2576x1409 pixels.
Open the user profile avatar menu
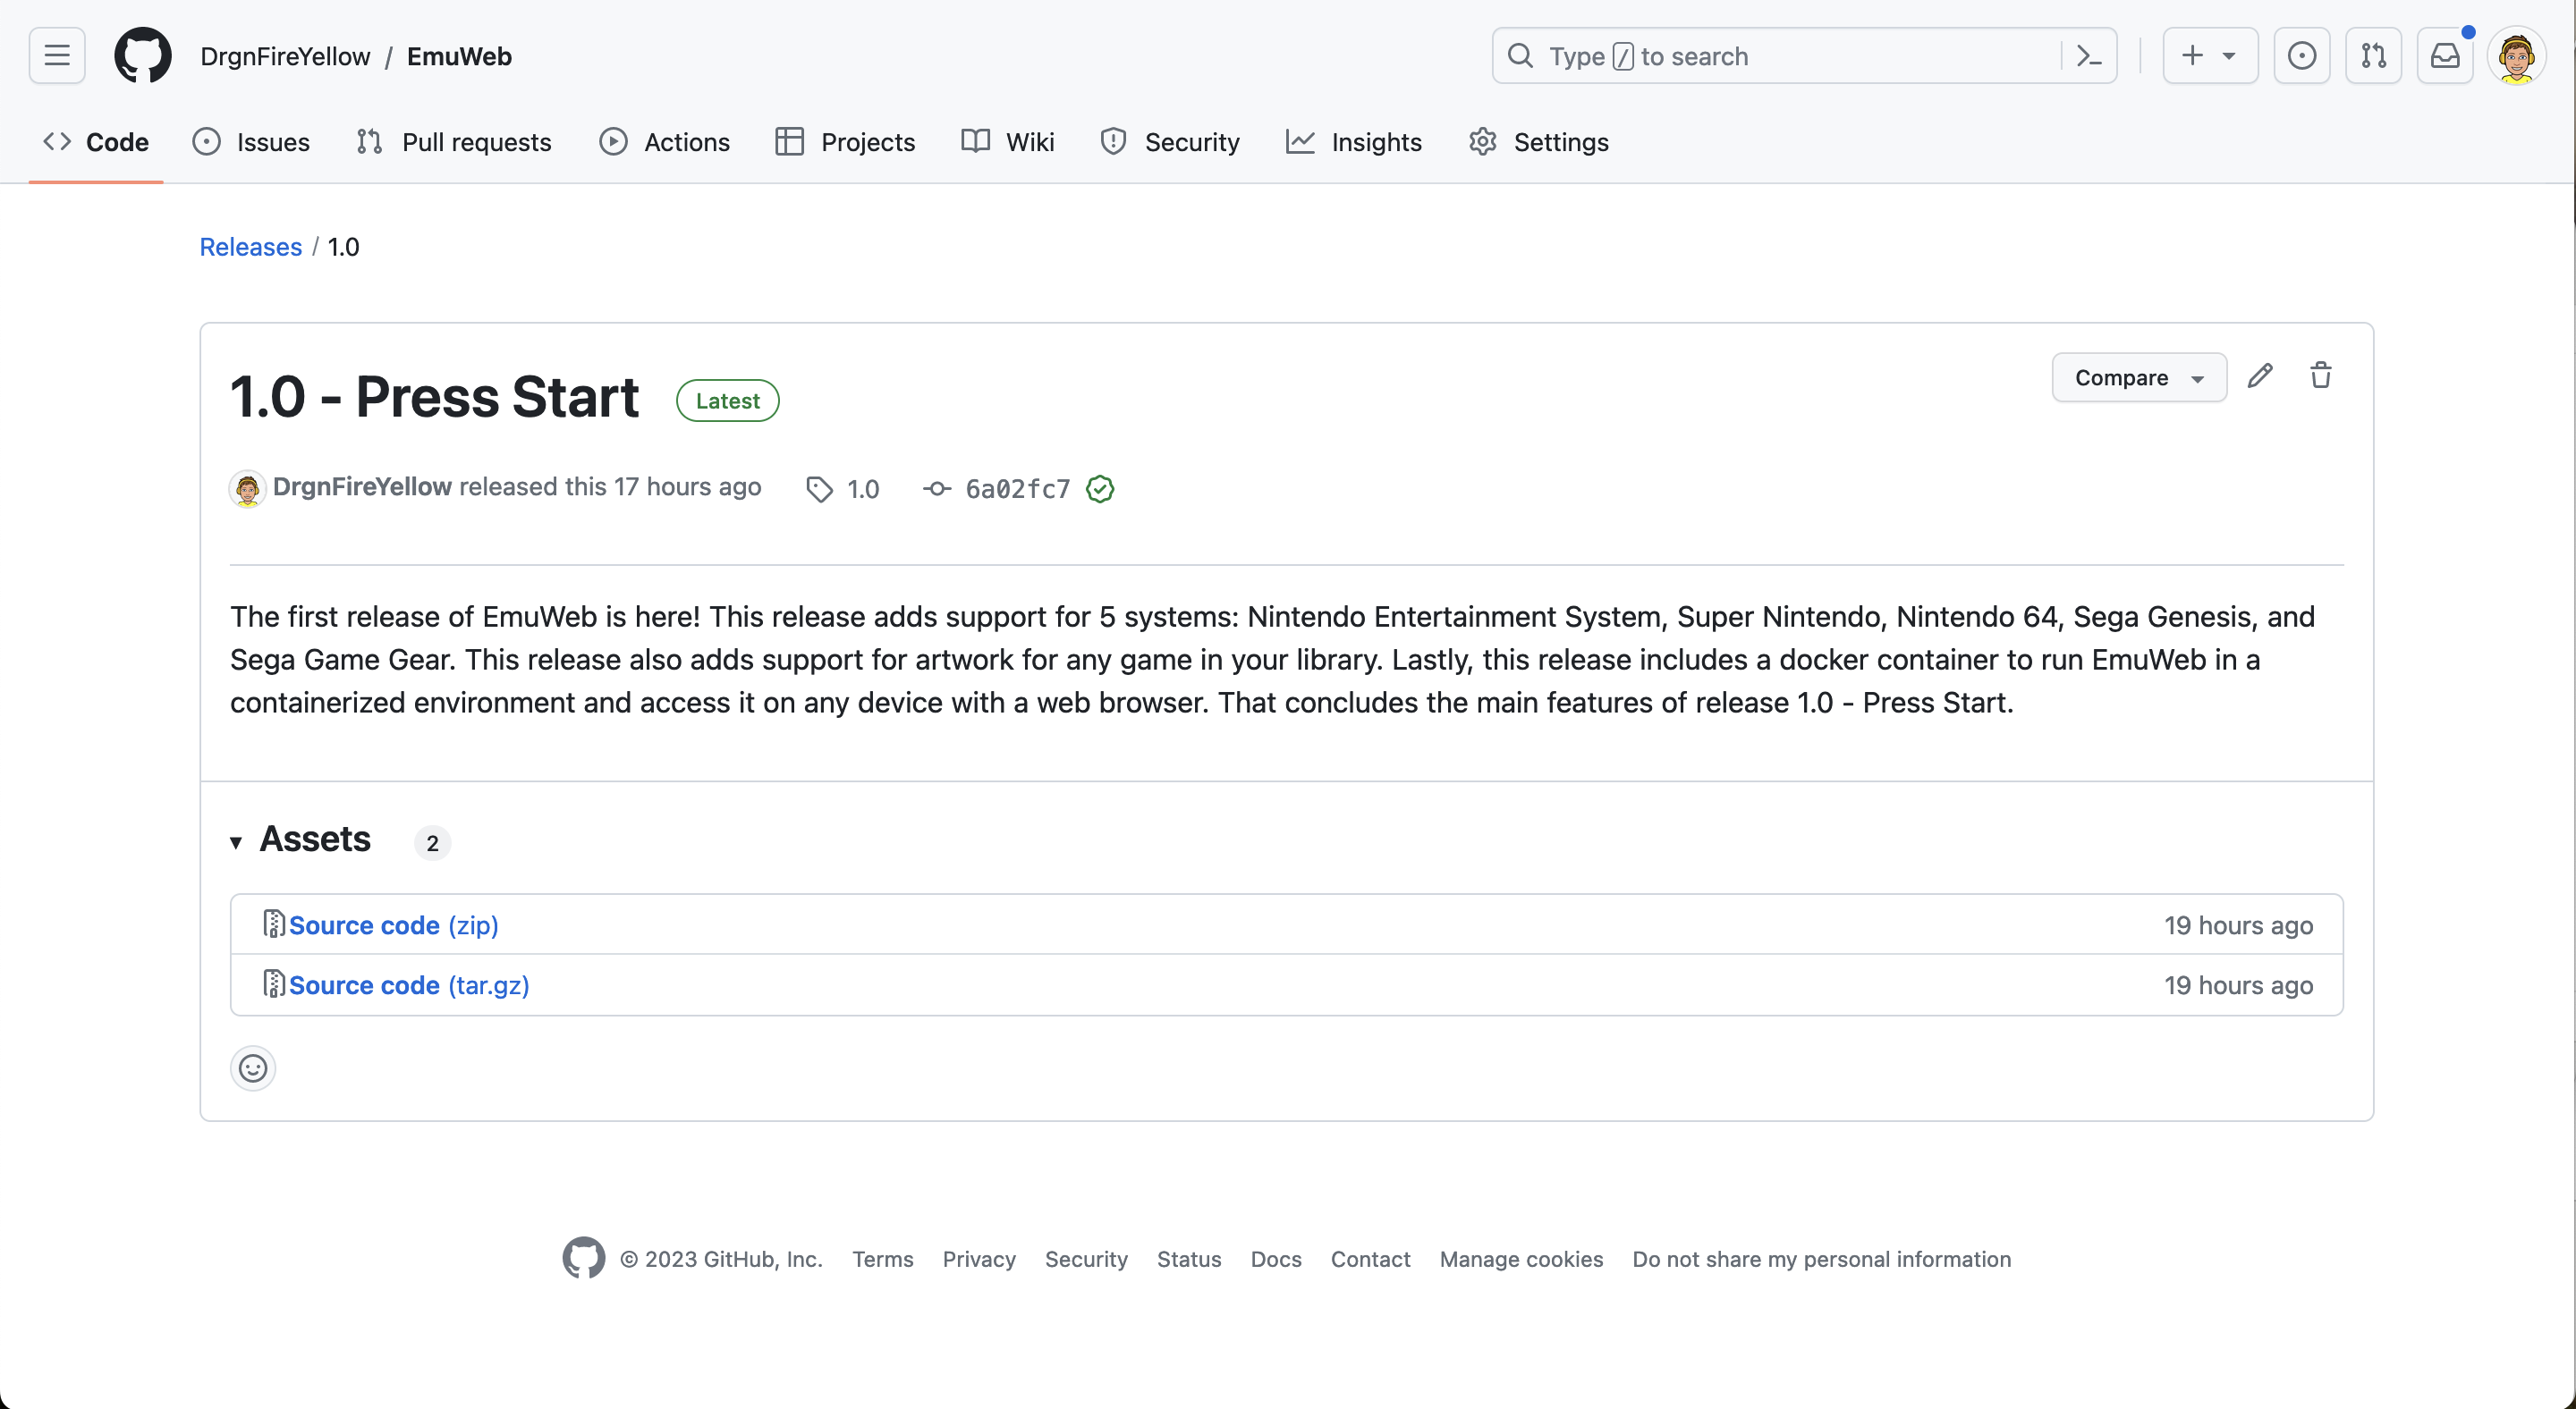tap(2516, 56)
